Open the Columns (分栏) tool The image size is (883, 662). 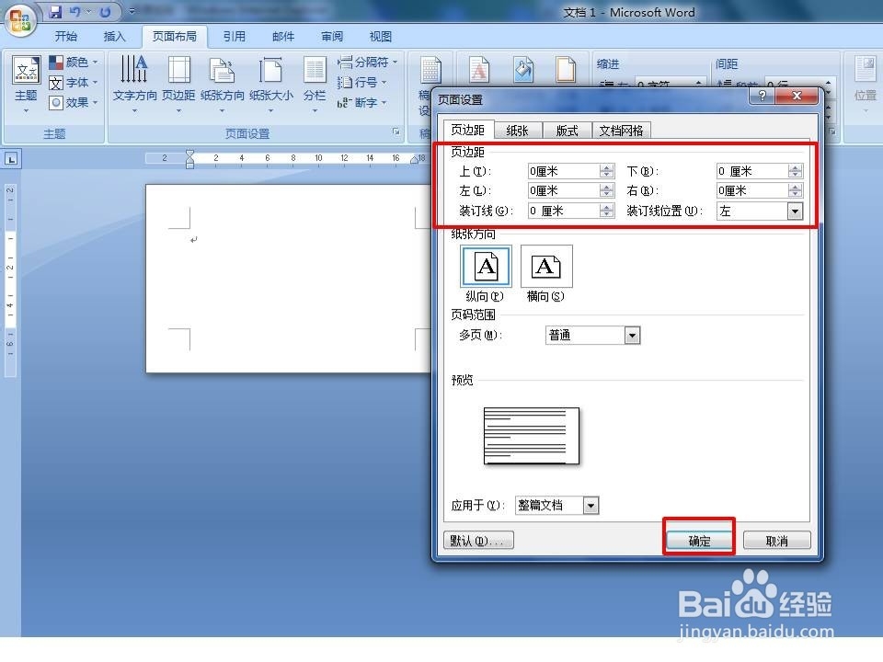click(315, 80)
